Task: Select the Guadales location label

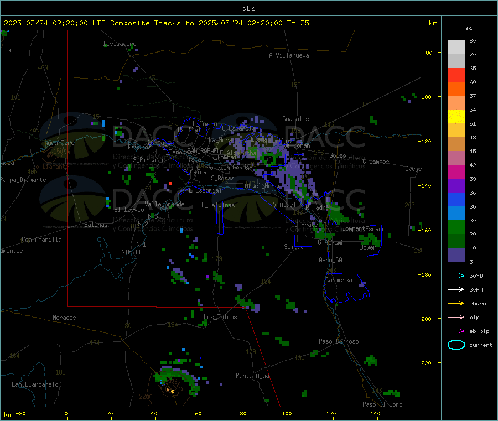Action: coord(295,119)
